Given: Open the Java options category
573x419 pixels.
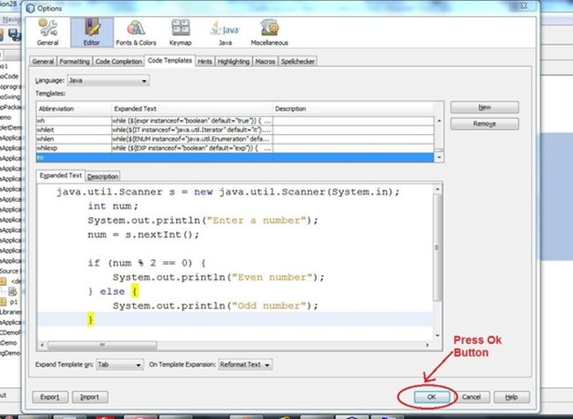Looking at the screenshot, I should 226,32.
